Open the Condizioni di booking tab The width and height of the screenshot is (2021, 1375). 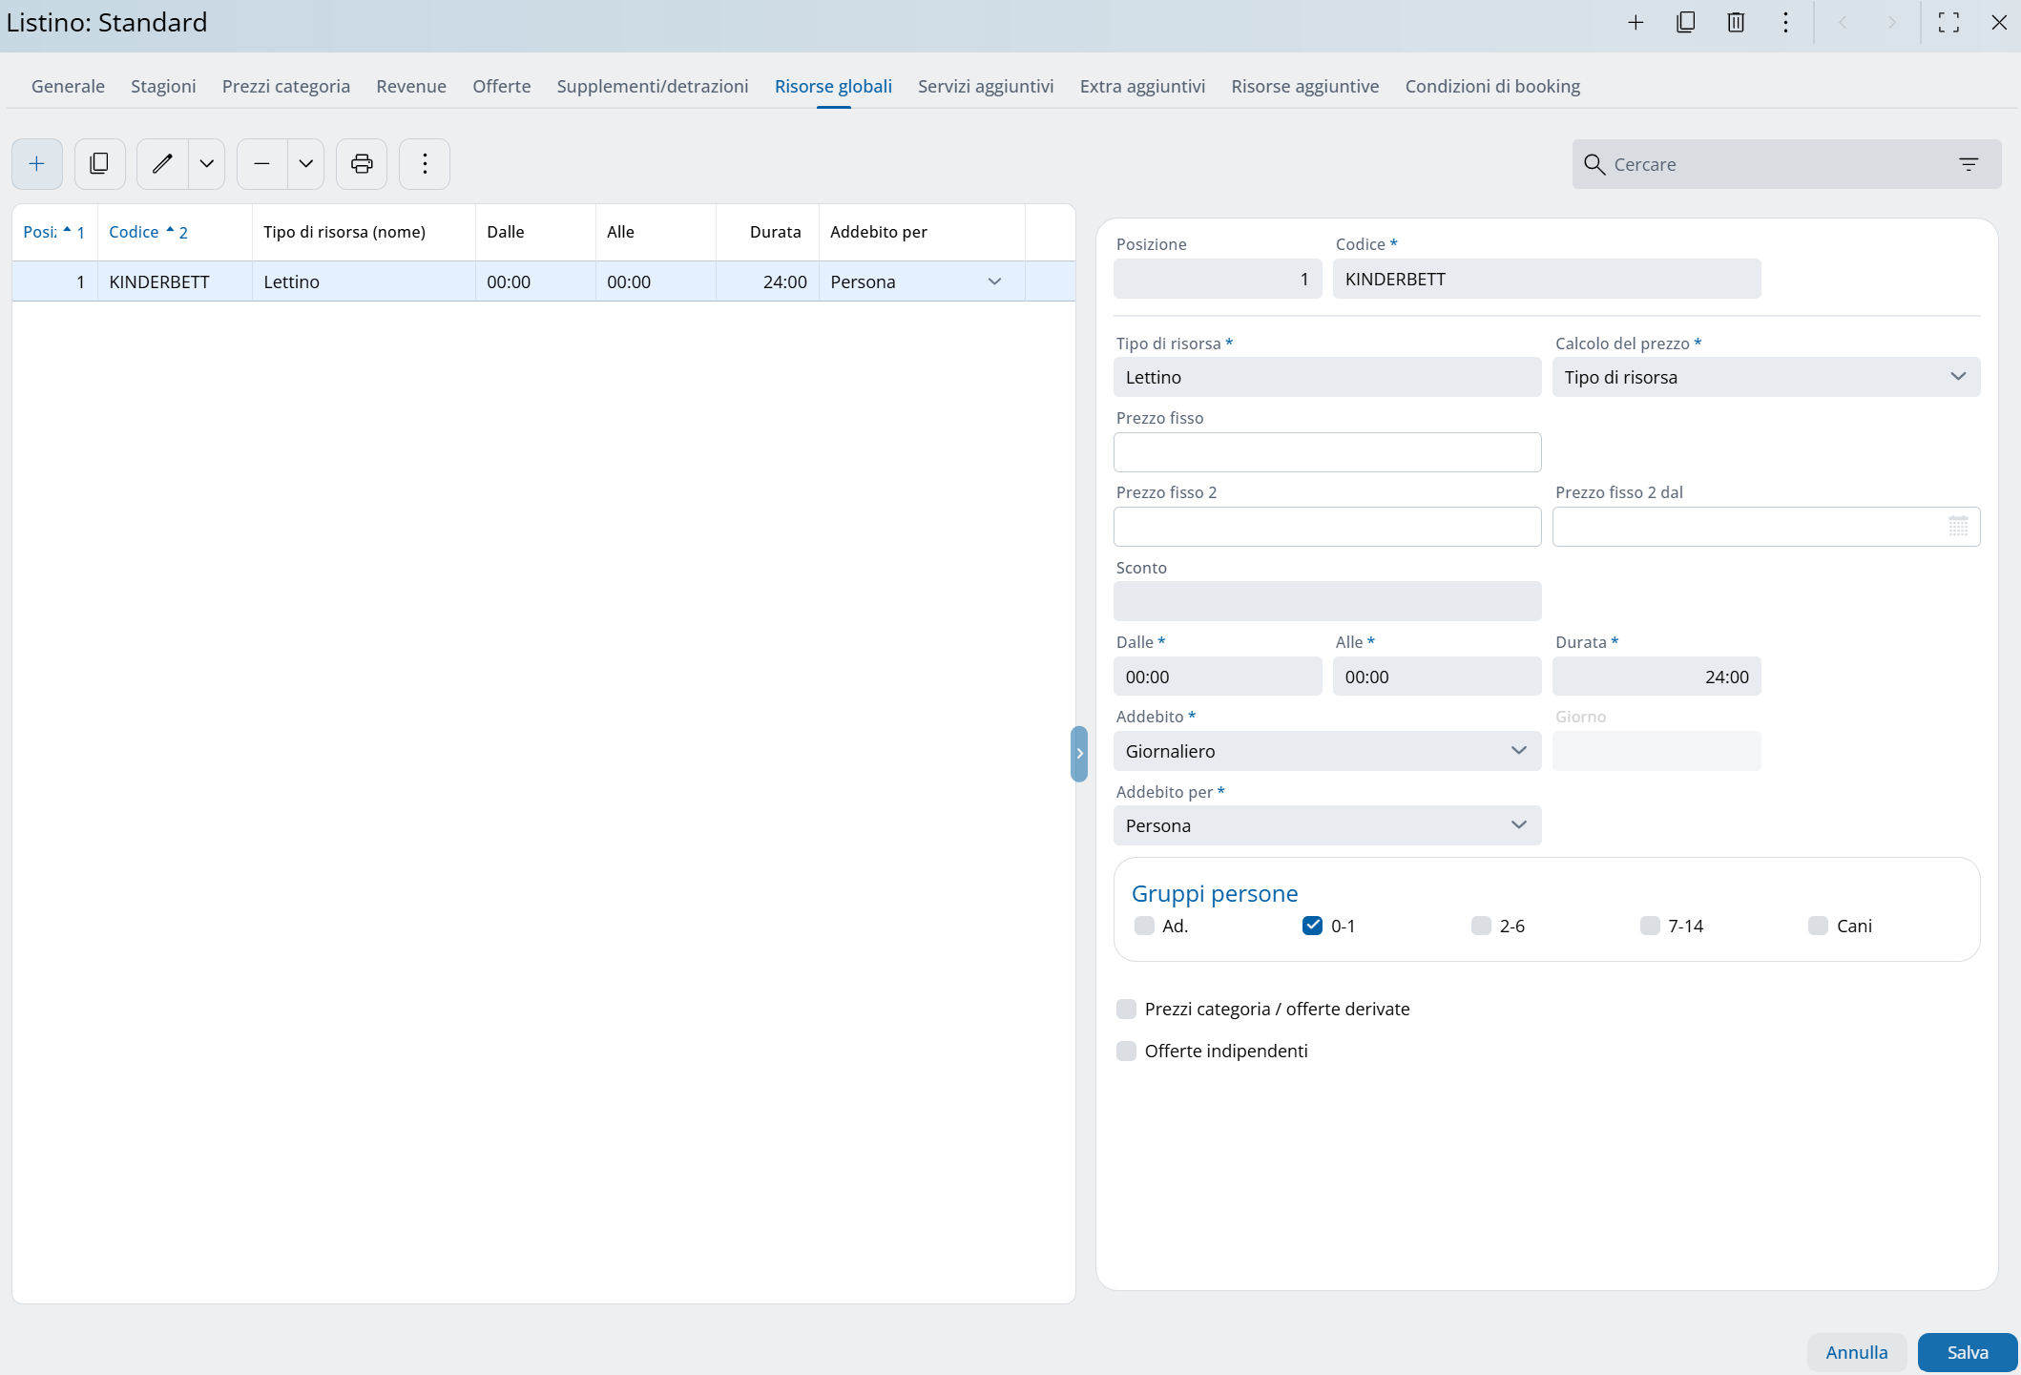(x=1491, y=86)
